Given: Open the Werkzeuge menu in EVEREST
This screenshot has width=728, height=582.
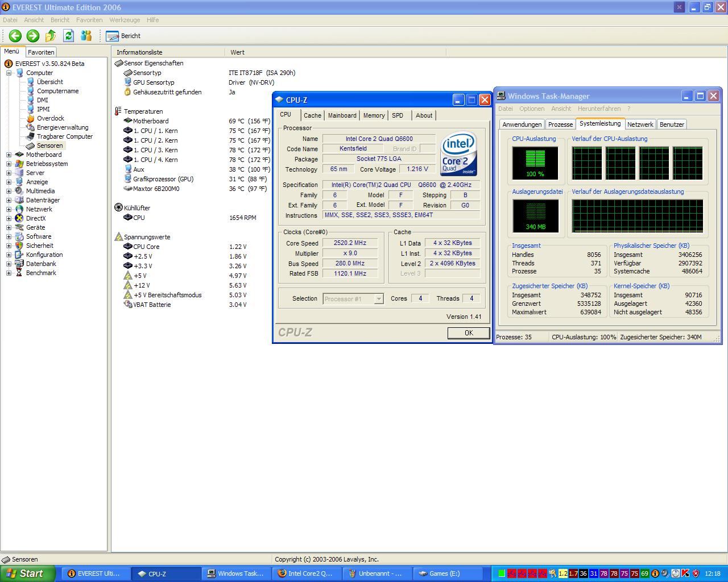Looking at the screenshot, I should click(x=125, y=20).
